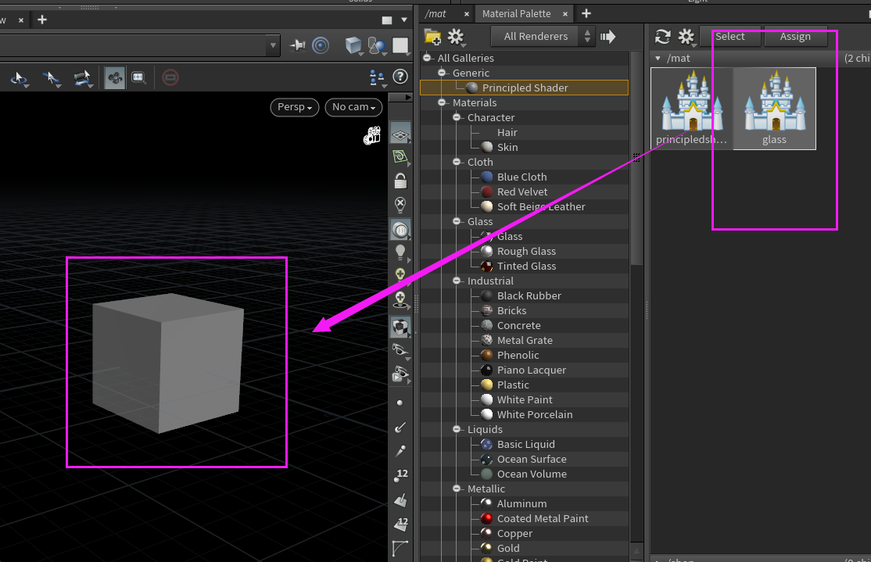Open the Persp view dropdown

pos(294,107)
